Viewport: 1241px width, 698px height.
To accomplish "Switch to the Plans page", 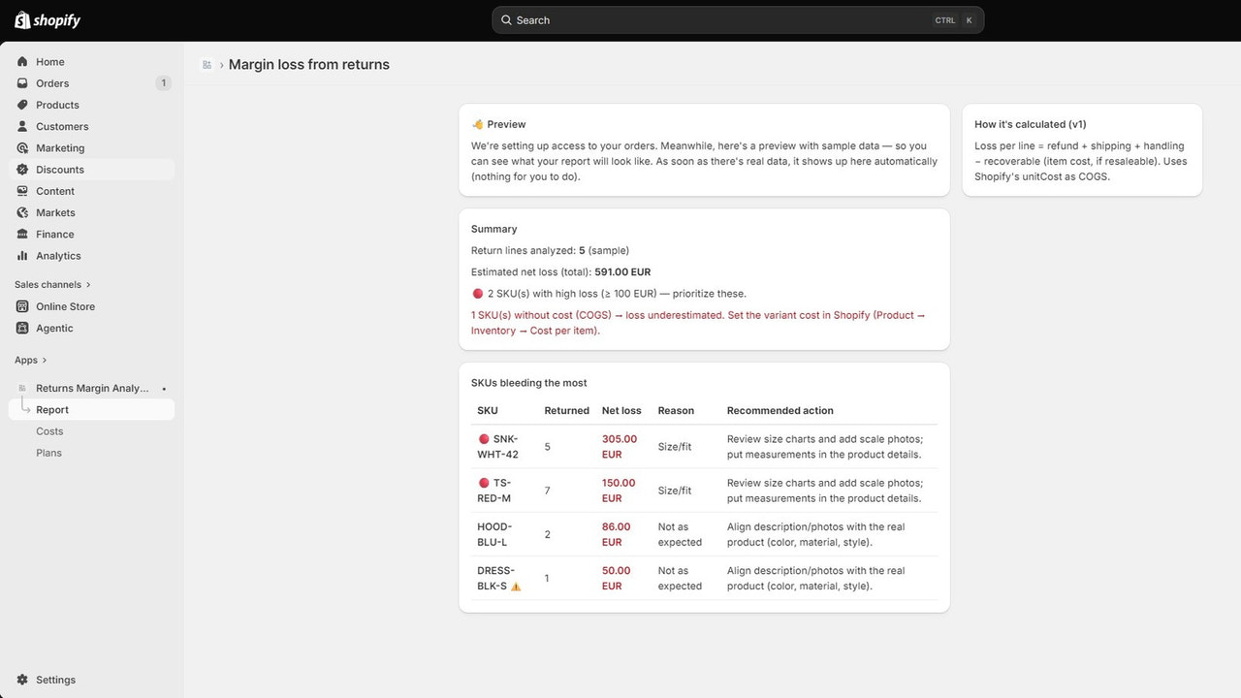I will (x=48, y=453).
